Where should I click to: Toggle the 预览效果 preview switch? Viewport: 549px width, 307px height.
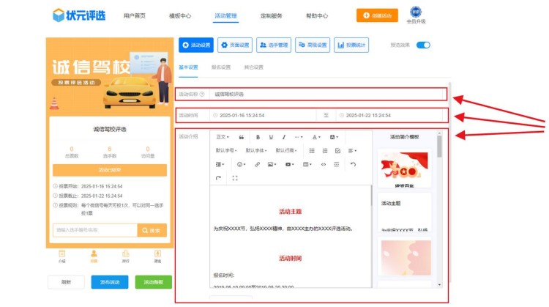click(x=423, y=45)
